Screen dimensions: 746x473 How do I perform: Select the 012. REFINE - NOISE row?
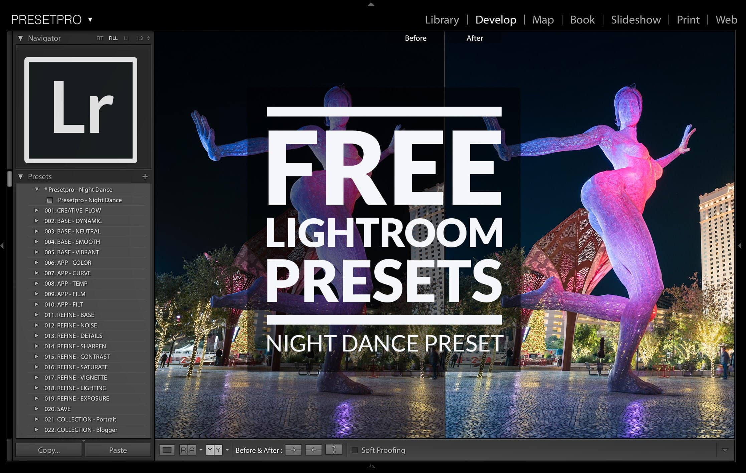tap(87, 325)
